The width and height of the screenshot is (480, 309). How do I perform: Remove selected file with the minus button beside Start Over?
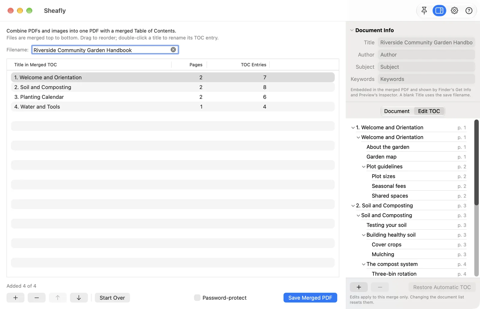point(37,298)
